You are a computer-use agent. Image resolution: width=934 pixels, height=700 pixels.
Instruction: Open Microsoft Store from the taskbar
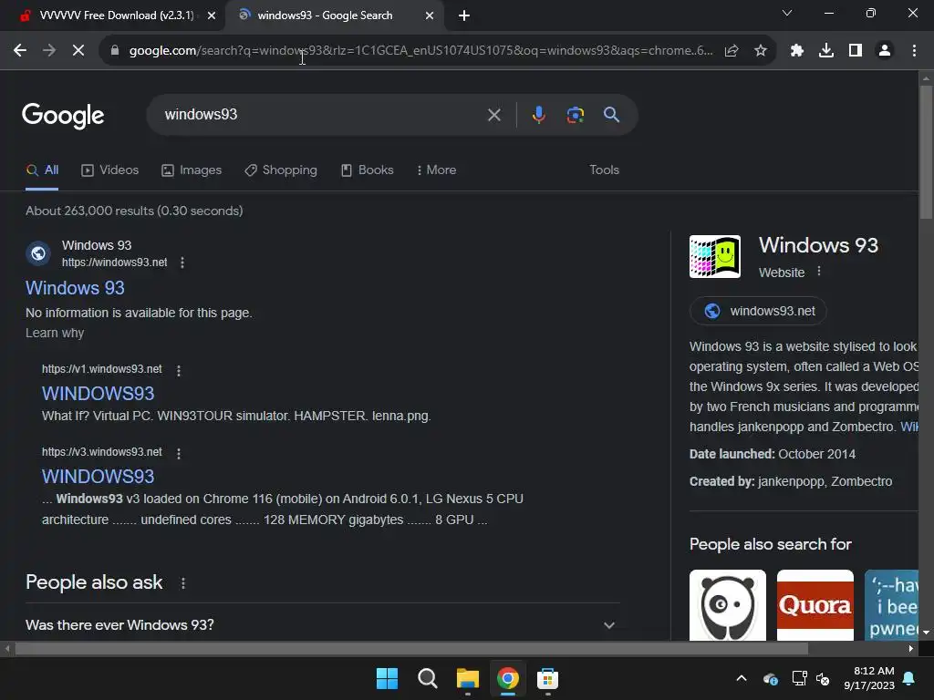[x=547, y=678]
